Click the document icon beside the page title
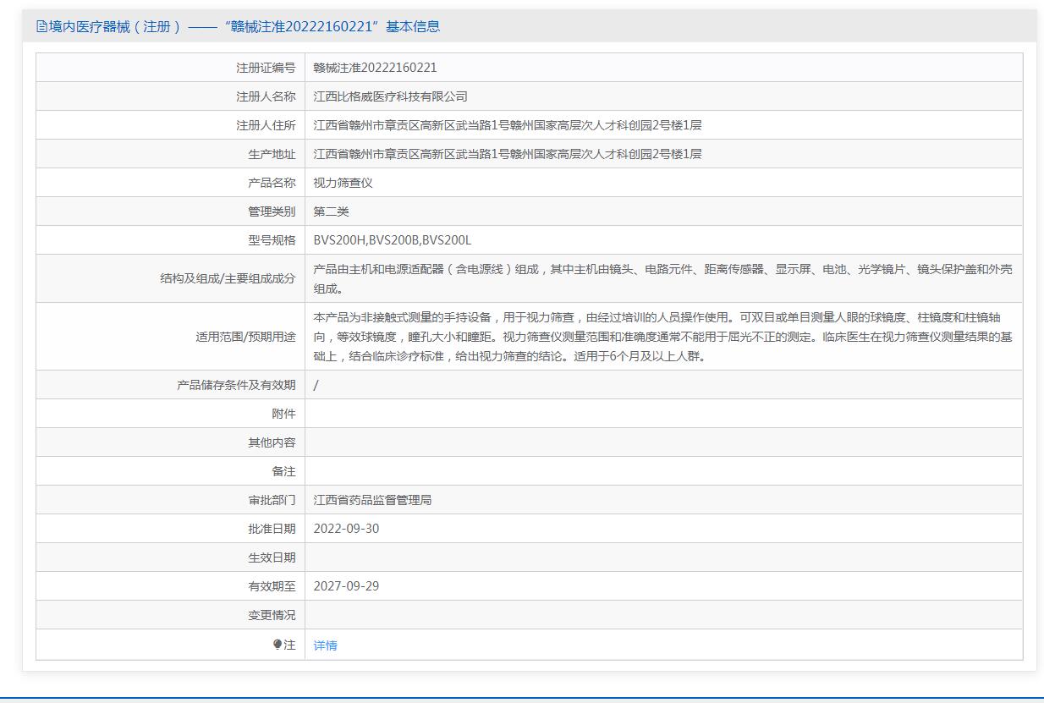This screenshot has height=703, width=1044. pyautogui.click(x=41, y=26)
